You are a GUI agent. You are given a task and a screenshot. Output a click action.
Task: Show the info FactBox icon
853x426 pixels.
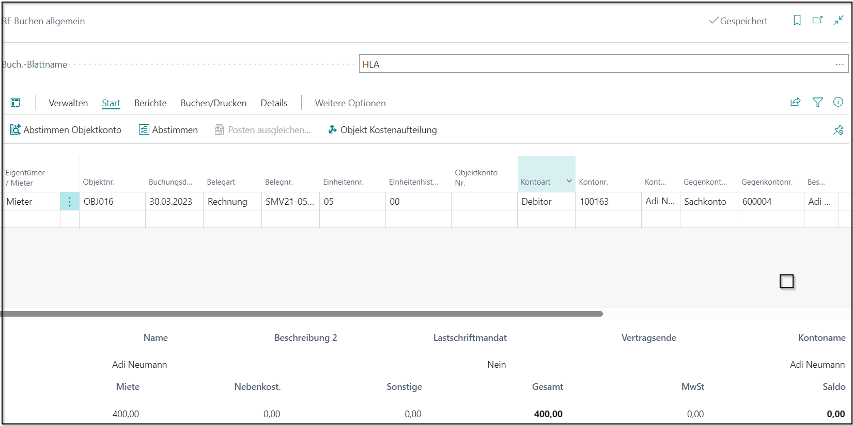838,102
